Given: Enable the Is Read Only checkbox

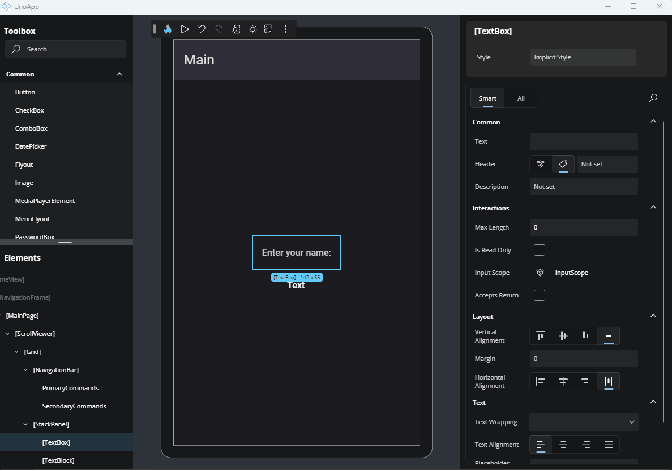Looking at the screenshot, I should click(539, 249).
